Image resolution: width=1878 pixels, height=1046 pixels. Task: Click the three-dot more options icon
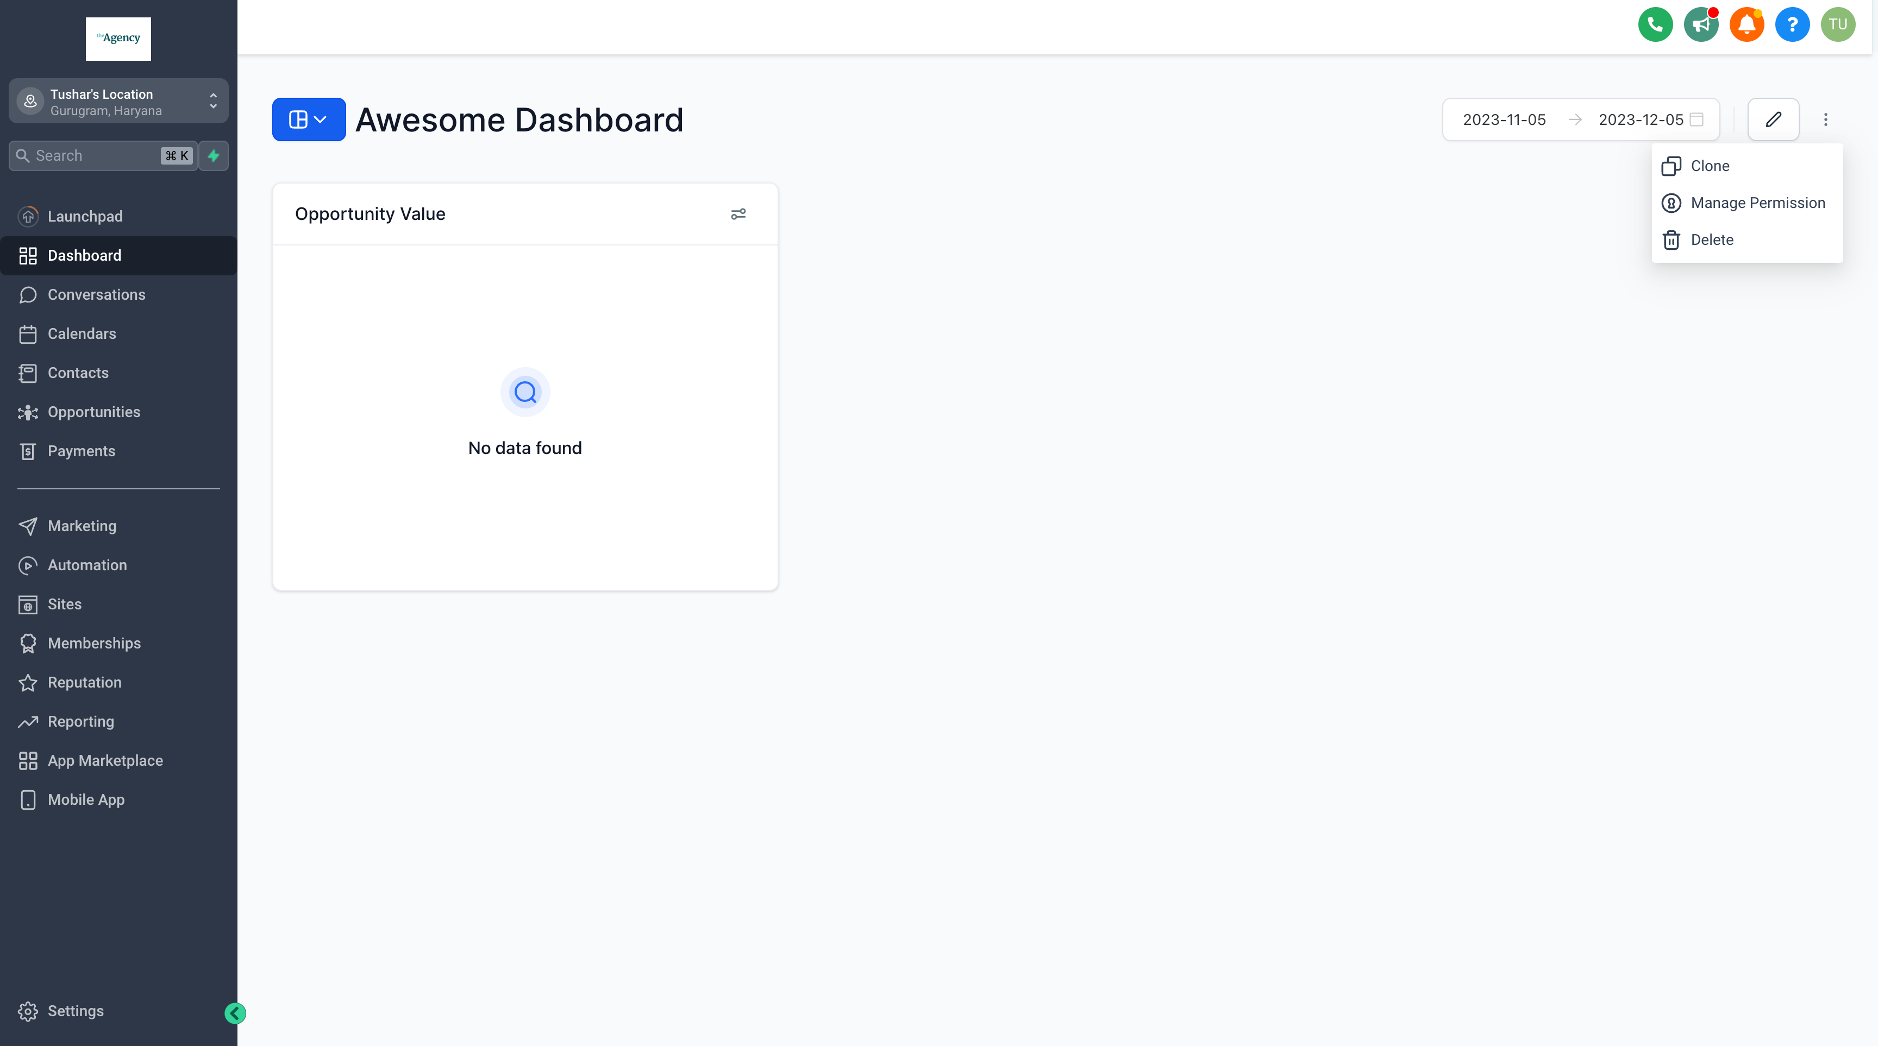pyautogui.click(x=1825, y=119)
